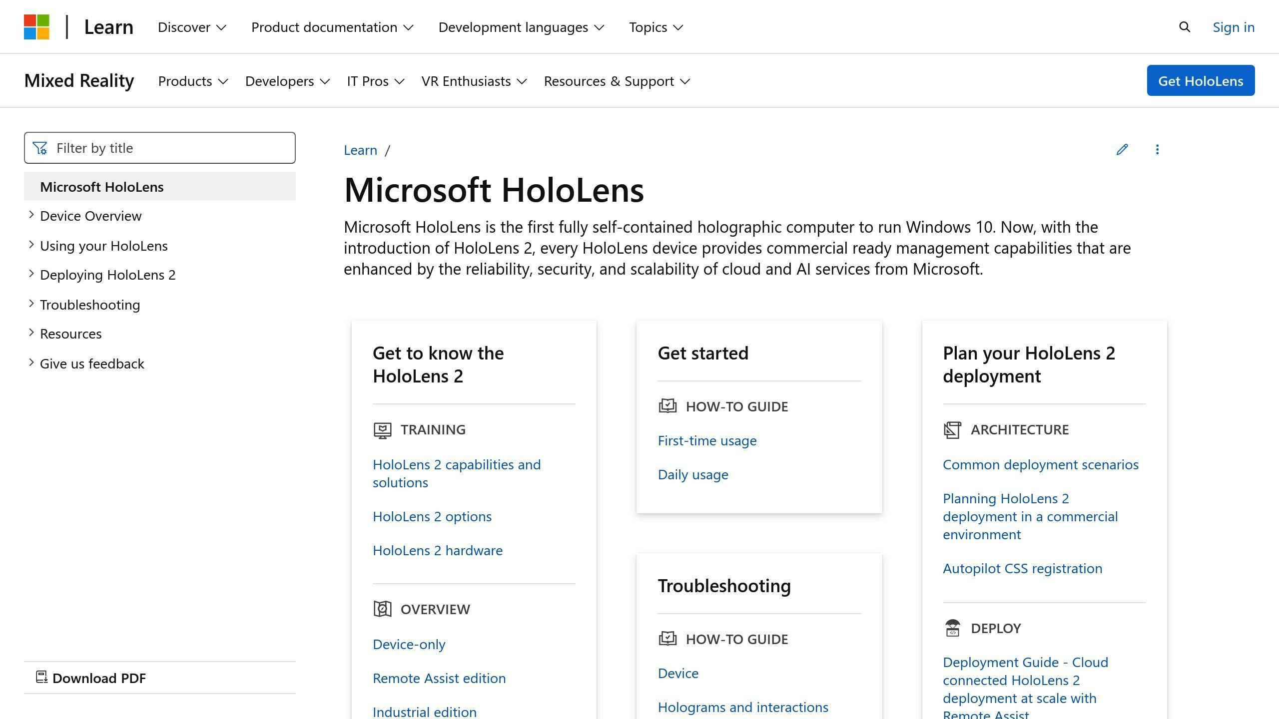This screenshot has width=1279, height=719.
Task: Click the Sign in link
Action: (x=1234, y=27)
